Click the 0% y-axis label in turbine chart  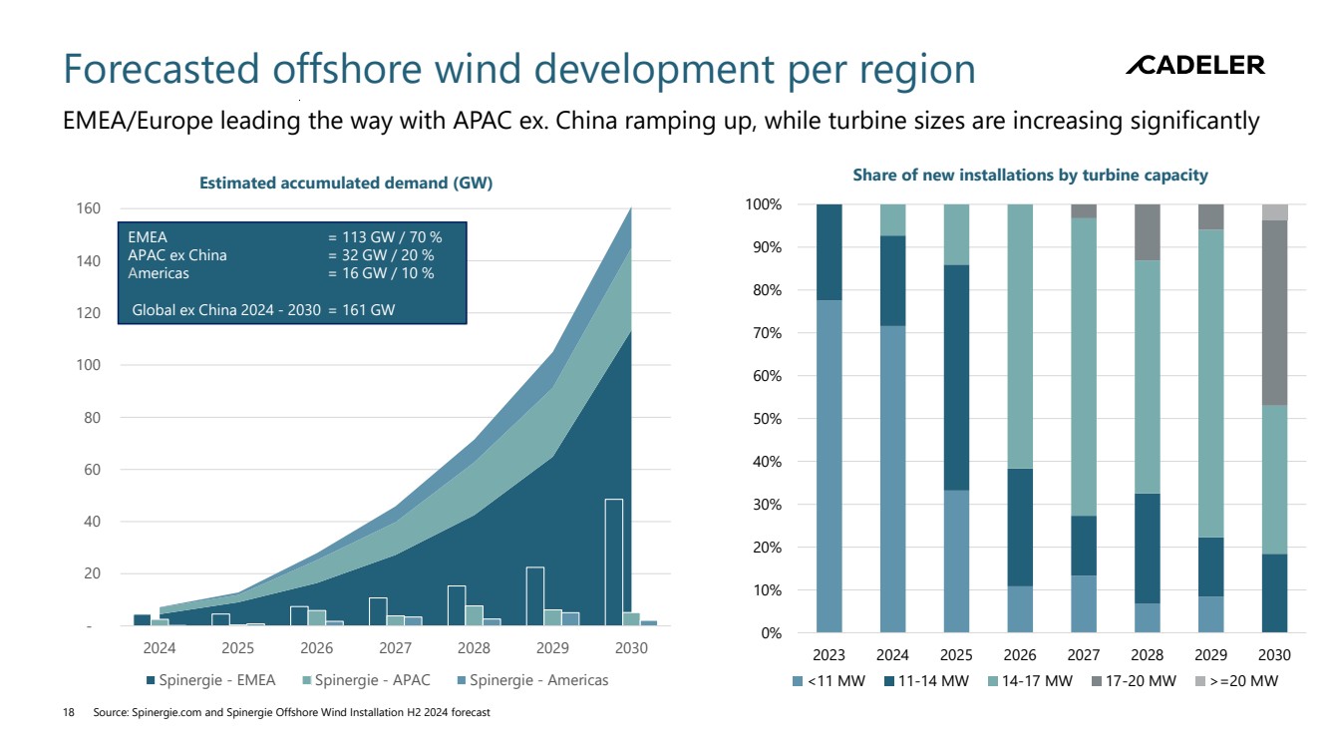(x=771, y=633)
